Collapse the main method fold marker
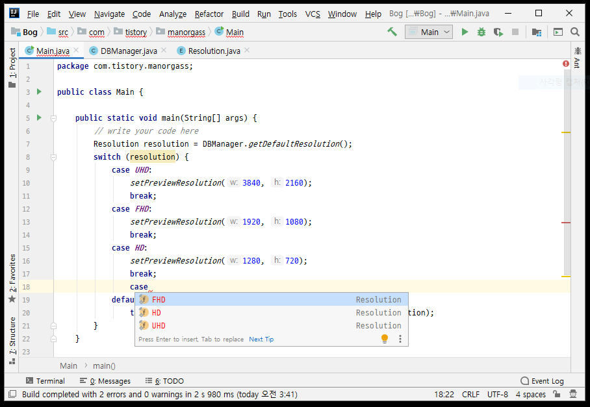 click(x=53, y=118)
